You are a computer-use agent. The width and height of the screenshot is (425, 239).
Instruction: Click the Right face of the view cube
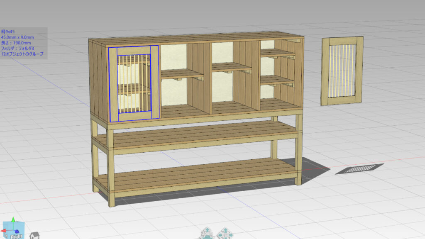click(16, 236)
